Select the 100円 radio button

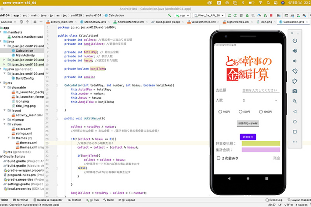[x=220, y=112]
